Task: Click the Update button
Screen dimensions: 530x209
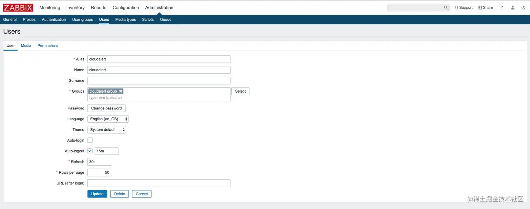Action: pos(97,194)
